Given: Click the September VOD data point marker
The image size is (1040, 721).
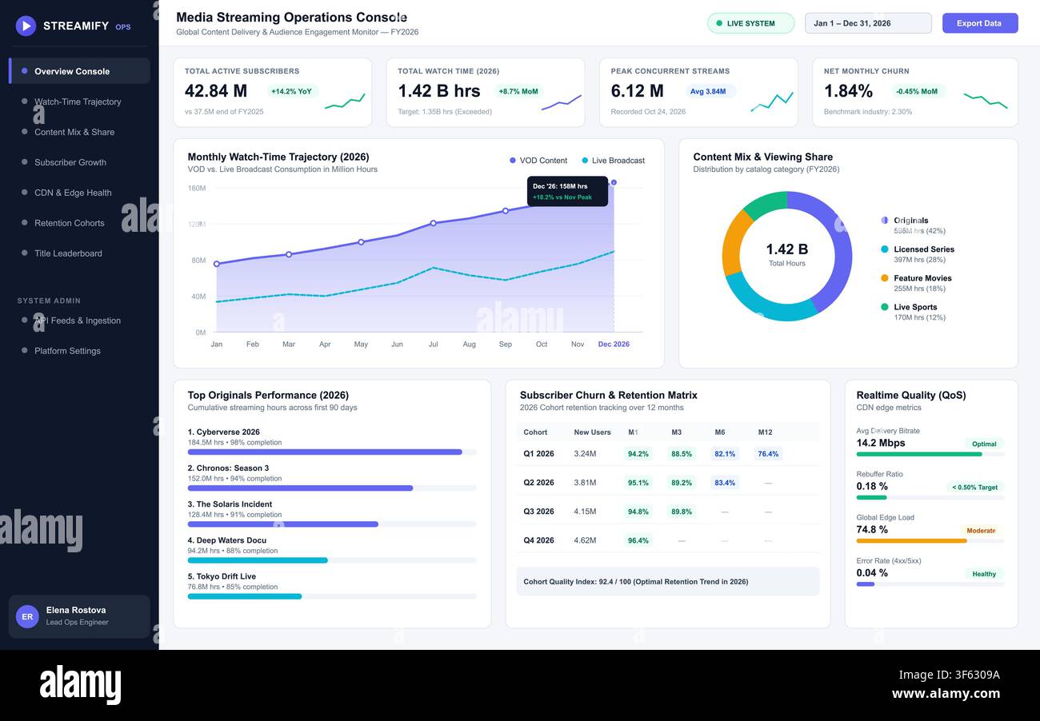Looking at the screenshot, I should 506,211.
